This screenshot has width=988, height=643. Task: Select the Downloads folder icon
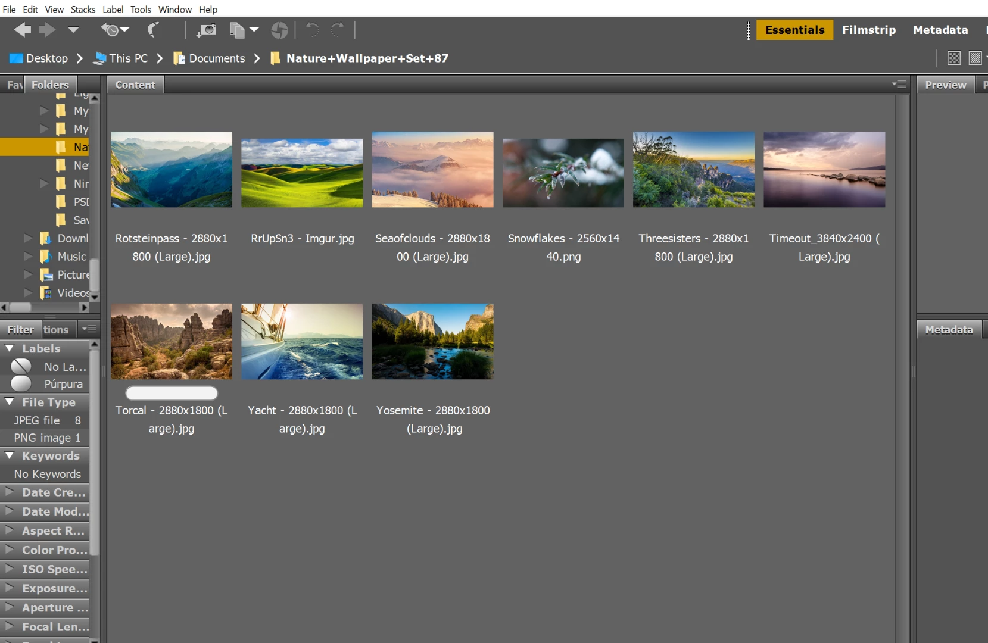click(x=46, y=238)
